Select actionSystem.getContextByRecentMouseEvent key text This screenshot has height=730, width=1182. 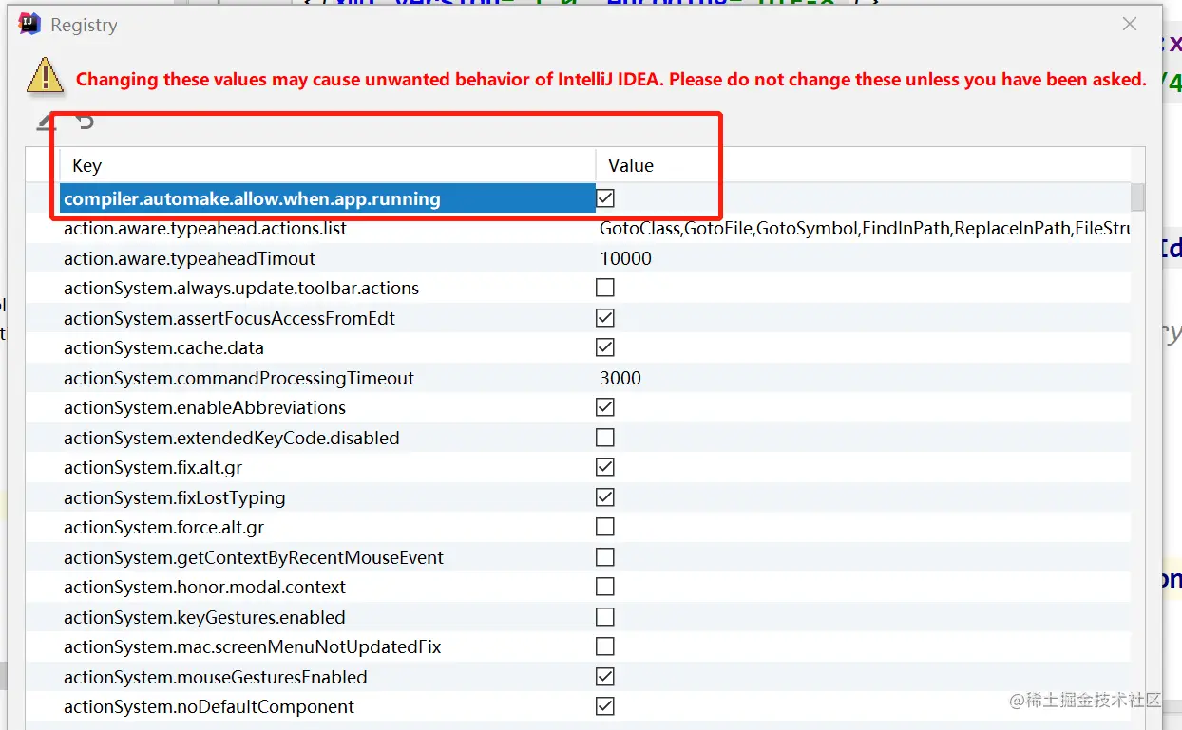(254, 557)
